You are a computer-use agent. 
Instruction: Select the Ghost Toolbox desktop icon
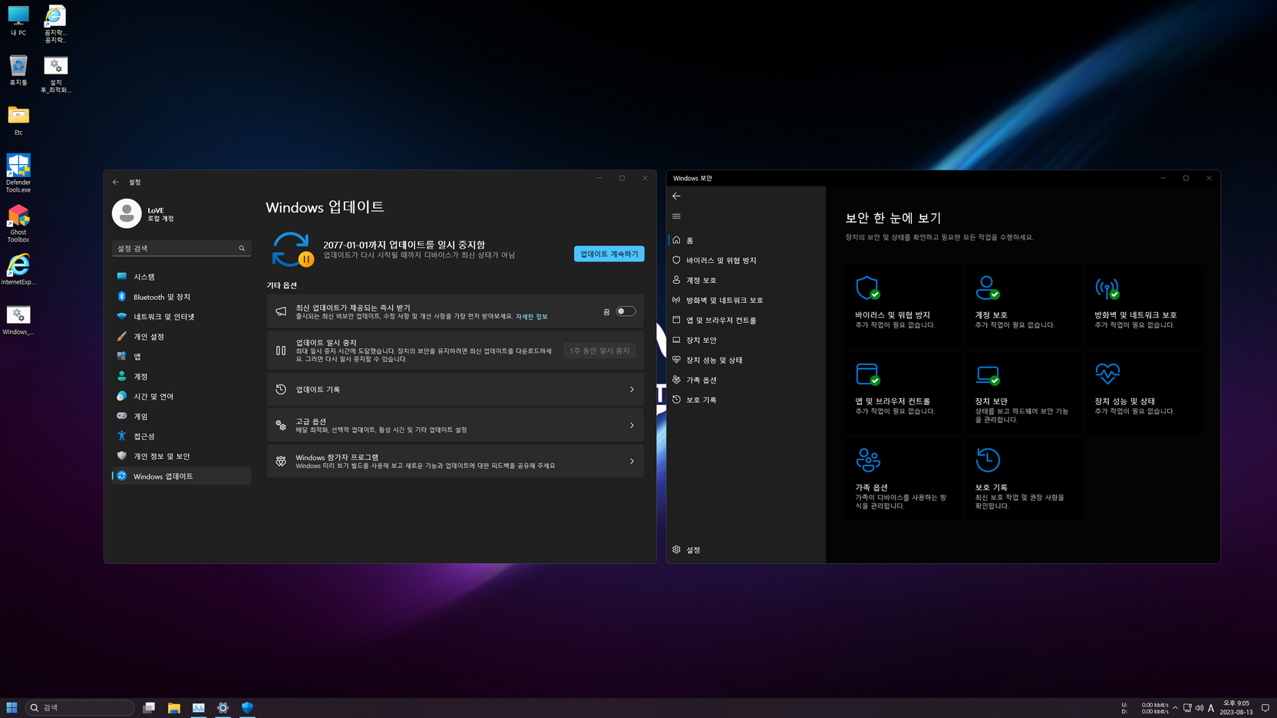[18, 223]
